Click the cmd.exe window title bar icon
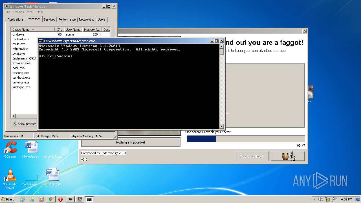This screenshot has width=361, height=203. coord(41,41)
